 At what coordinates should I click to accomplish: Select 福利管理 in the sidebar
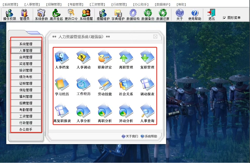[x=26, y=97]
